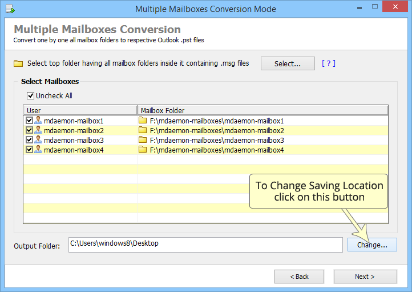Return to the previous step with < Back

coord(299,277)
